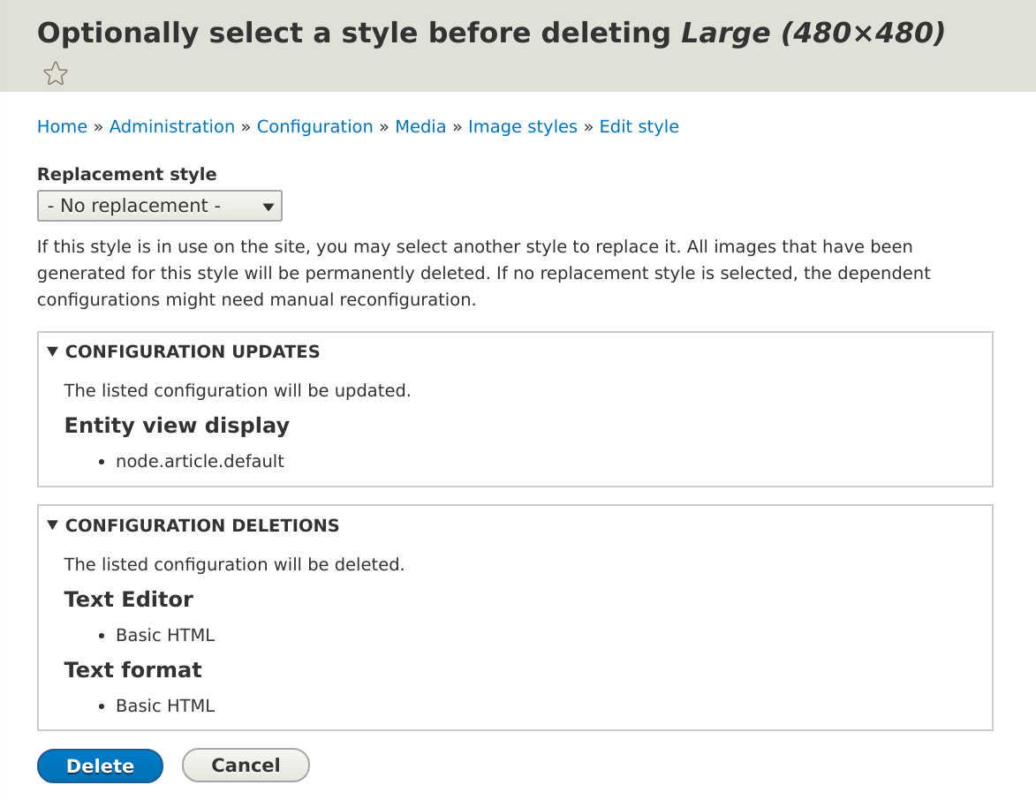Viewport: 1036px width, 800px height.
Task: Click the arrow icon on the Replacement style select
Action: [268, 206]
